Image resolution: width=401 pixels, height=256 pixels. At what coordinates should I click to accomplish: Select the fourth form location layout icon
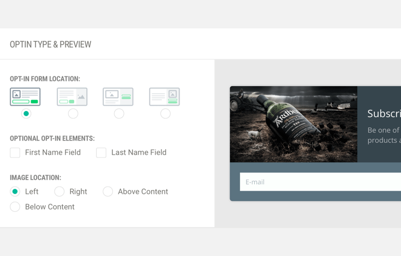165,96
